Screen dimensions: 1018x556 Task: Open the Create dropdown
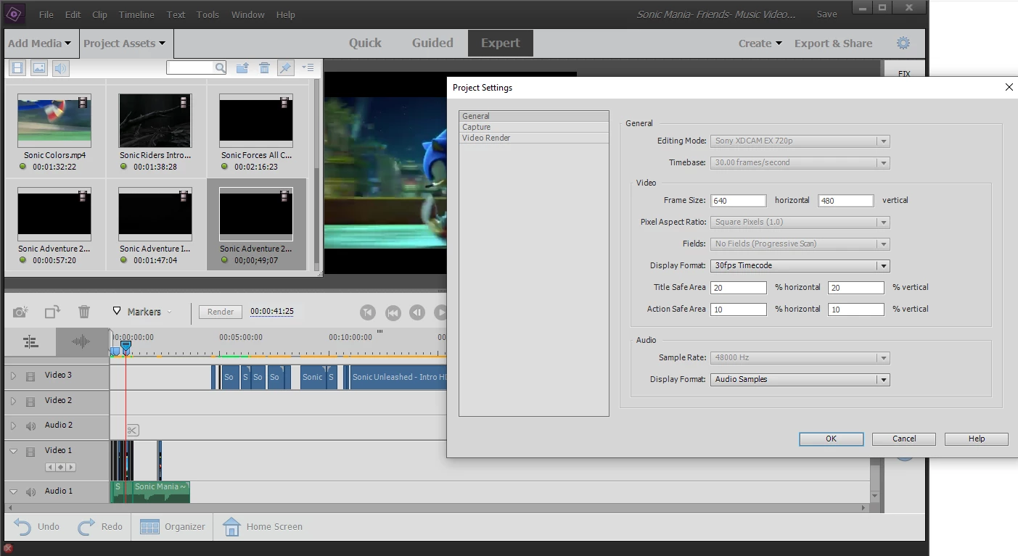click(760, 43)
